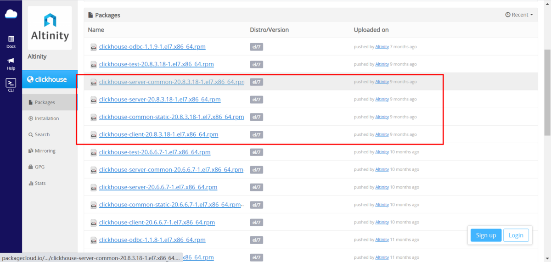Click the Distro/Version column header
Viewport: 551px width, 262px height.
click(270, 30)
